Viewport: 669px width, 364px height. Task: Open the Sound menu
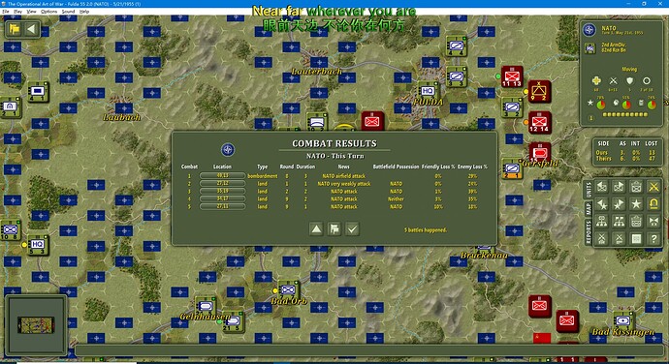[68, 12]
